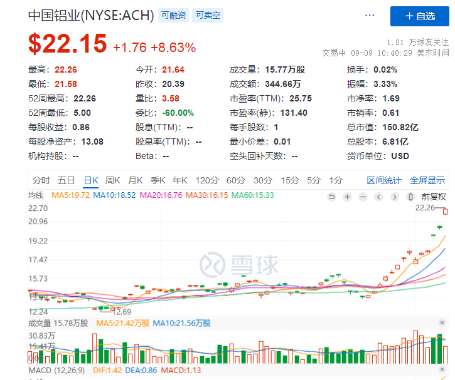455x380 pixels.
Task: Select the 日K chart tab
Action: 91,180
